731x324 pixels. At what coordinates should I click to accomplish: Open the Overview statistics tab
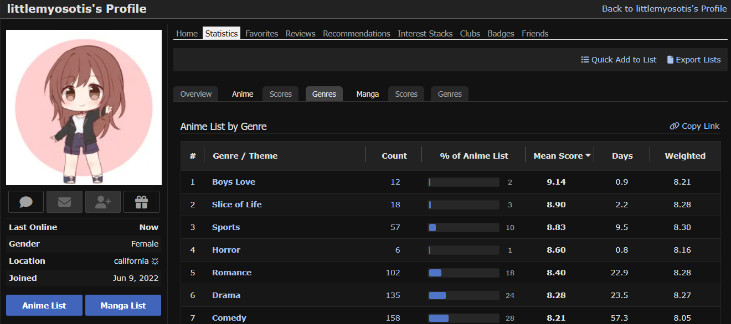pos(195,94)
